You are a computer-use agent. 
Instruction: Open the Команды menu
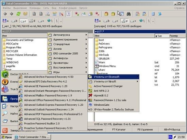[35, 8]
